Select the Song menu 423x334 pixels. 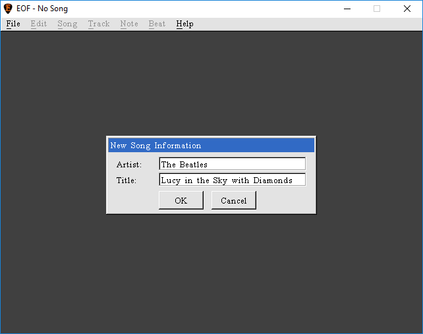point(67,24)
